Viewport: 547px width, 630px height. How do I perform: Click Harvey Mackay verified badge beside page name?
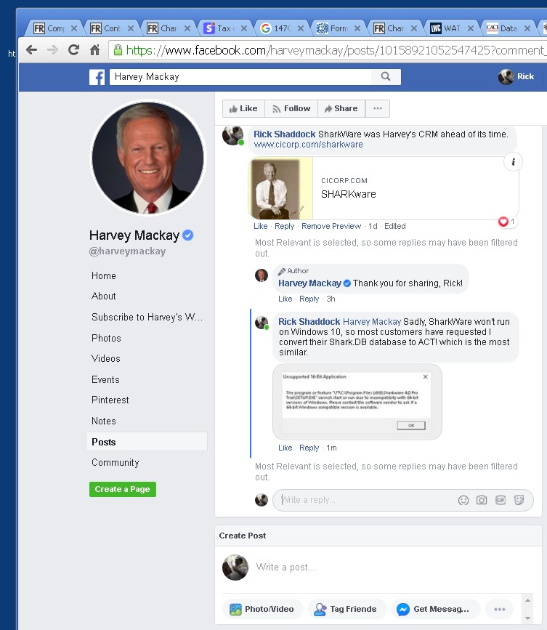point(187,235)
